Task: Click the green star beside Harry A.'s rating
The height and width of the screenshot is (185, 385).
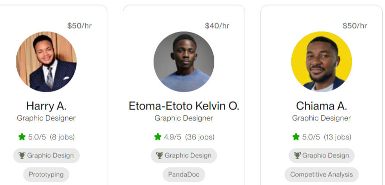Action: pos(22,137)
